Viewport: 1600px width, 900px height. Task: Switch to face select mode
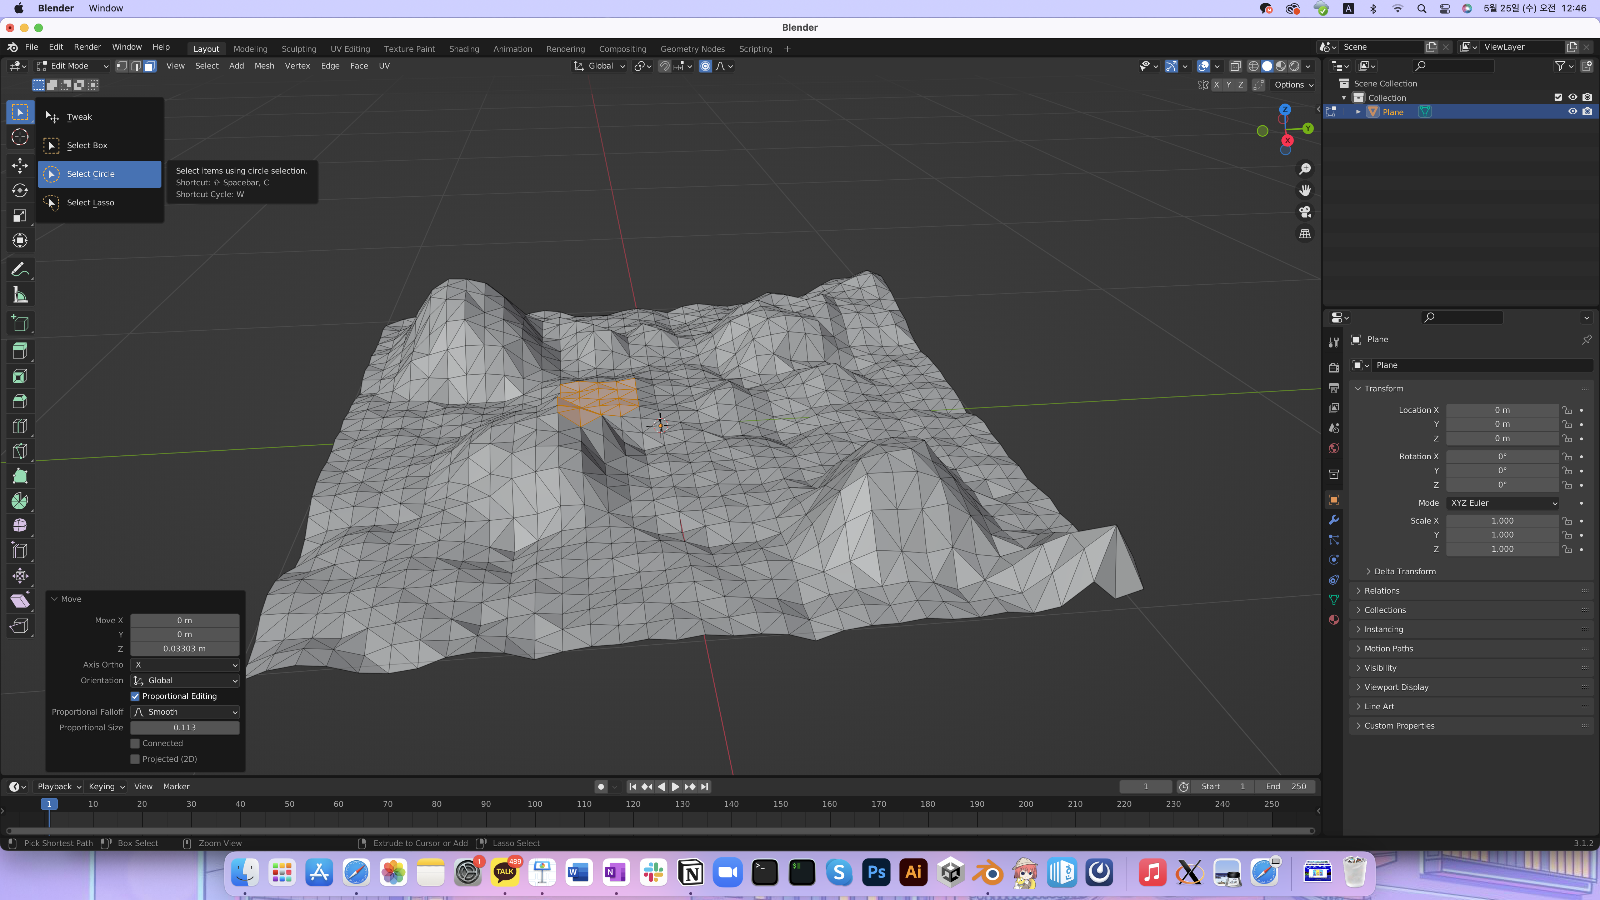(x=150, y=66)
